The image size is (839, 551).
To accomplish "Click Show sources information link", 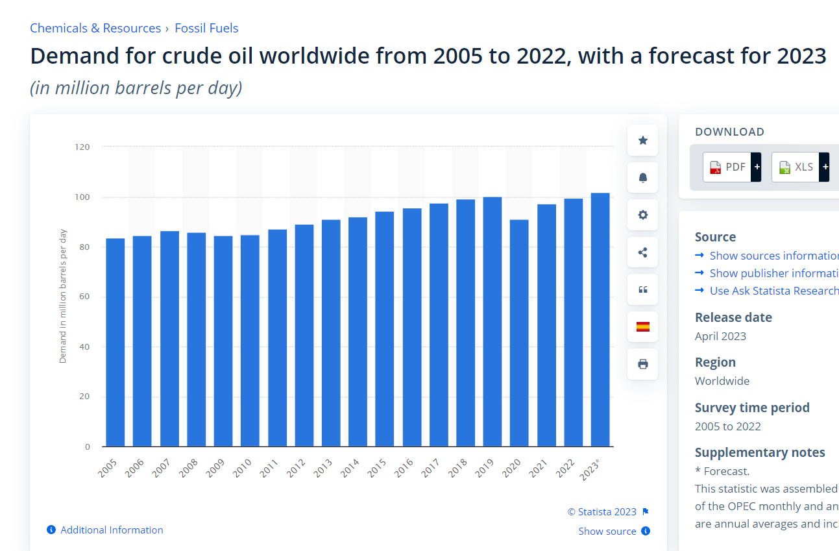I will (x=774, y=256).
